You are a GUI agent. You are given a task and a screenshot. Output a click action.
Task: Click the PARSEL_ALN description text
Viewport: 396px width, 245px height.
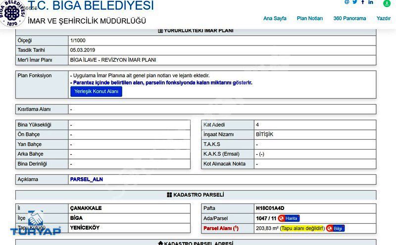click(x=87, y=179)
